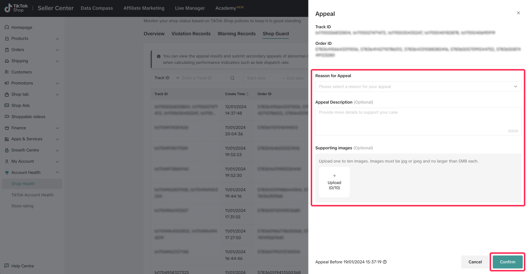Cancel the appeal form
Screen dimensions: 529x274
coord(475,262)
